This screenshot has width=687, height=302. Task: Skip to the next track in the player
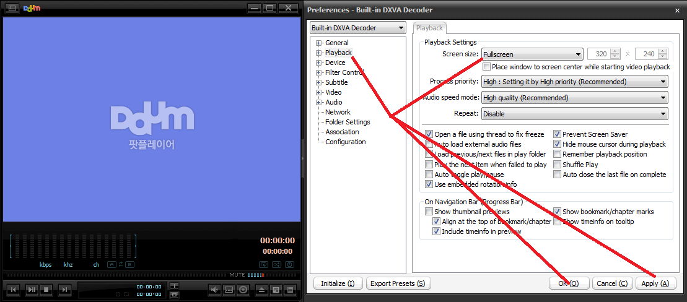click(64, 289)
